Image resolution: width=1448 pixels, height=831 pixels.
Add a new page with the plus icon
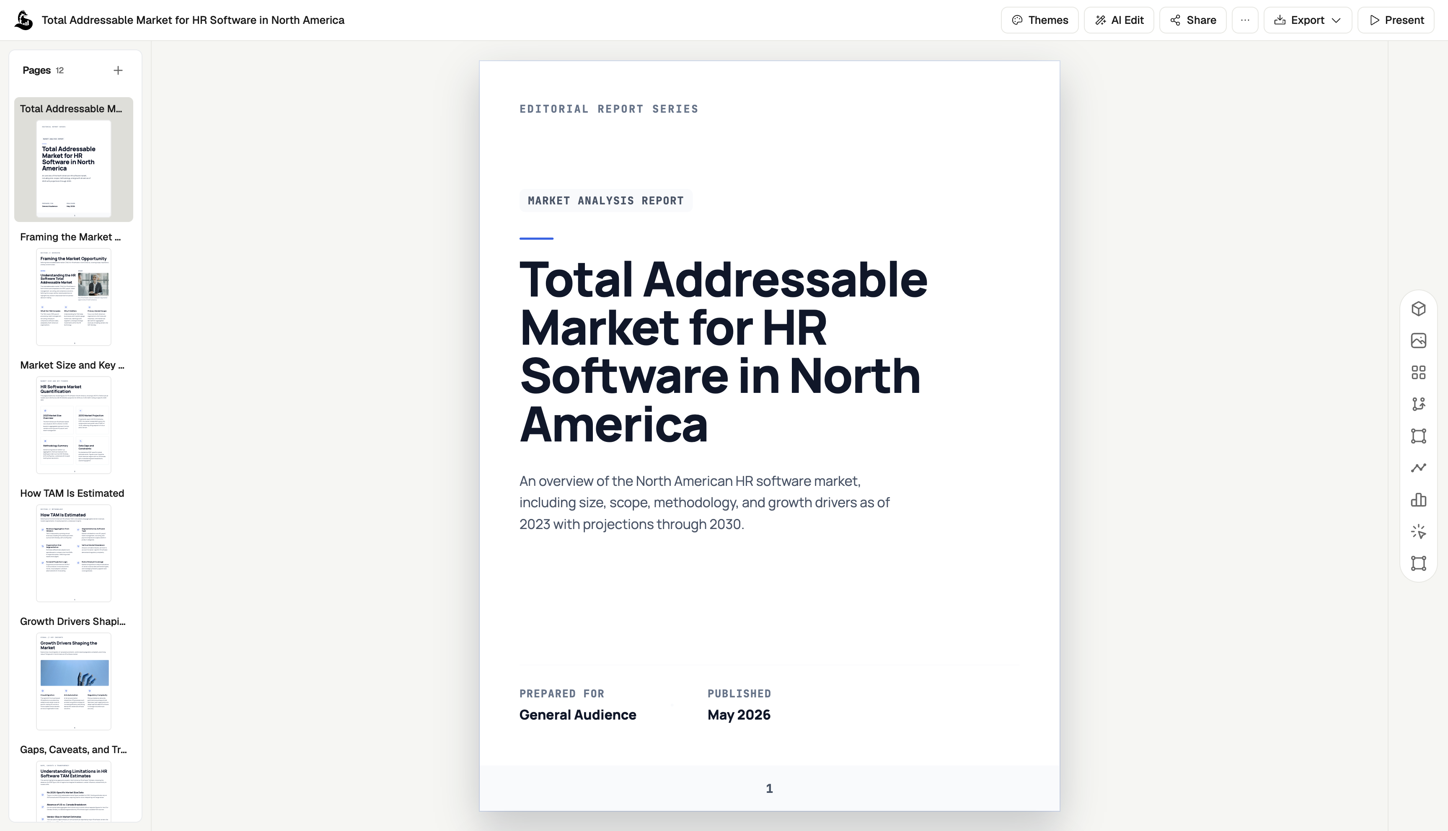118,70
